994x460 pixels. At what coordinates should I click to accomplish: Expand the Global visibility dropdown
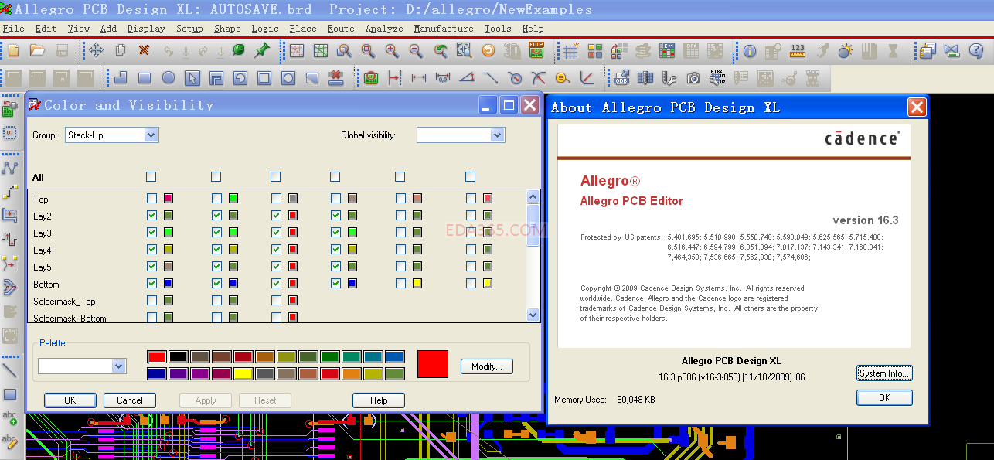(497, 135)
